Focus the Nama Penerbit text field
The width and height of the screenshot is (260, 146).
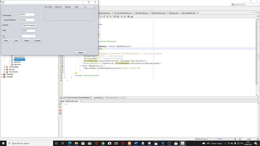[x=28, y=20]
